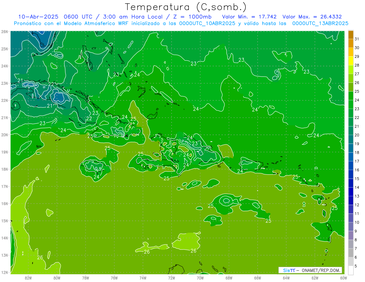Click the gray swatch between 7 and 8

pos(351,244)
